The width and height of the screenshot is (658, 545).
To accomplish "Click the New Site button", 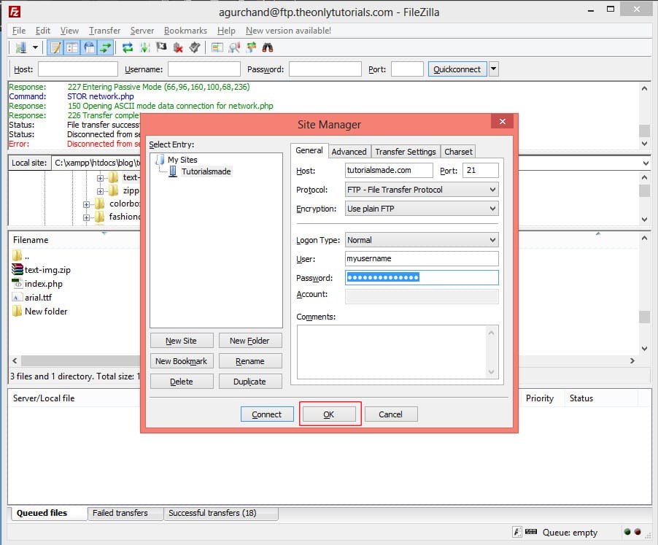I will (182, 341).
